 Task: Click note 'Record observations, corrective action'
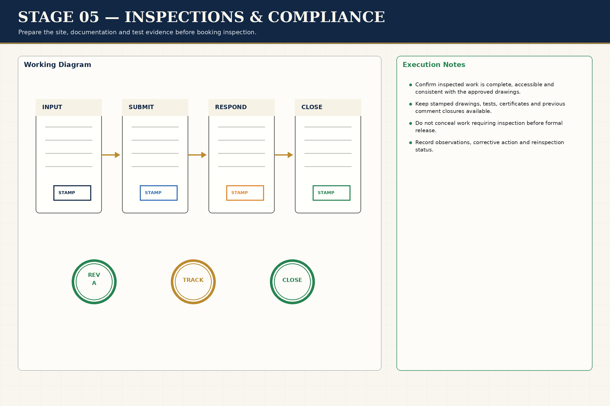click(x=490, y=146)
